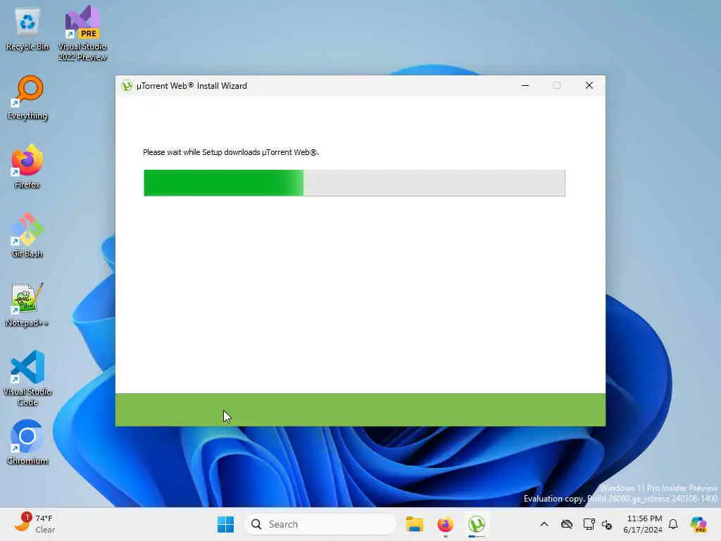Image resolution: width=721 pixels, height=541 pixels.
Task: Open the Windows Start menu
Action: click(x=225, y=524)
